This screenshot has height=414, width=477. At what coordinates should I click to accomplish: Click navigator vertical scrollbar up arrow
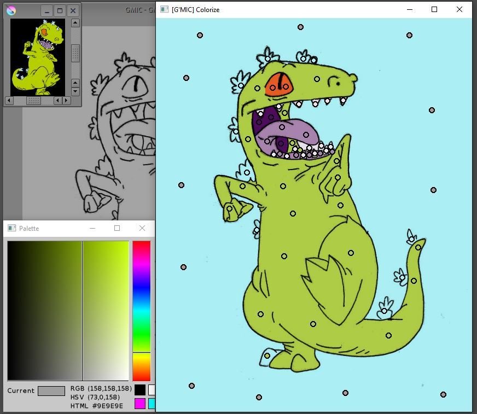tap(75, 23)
